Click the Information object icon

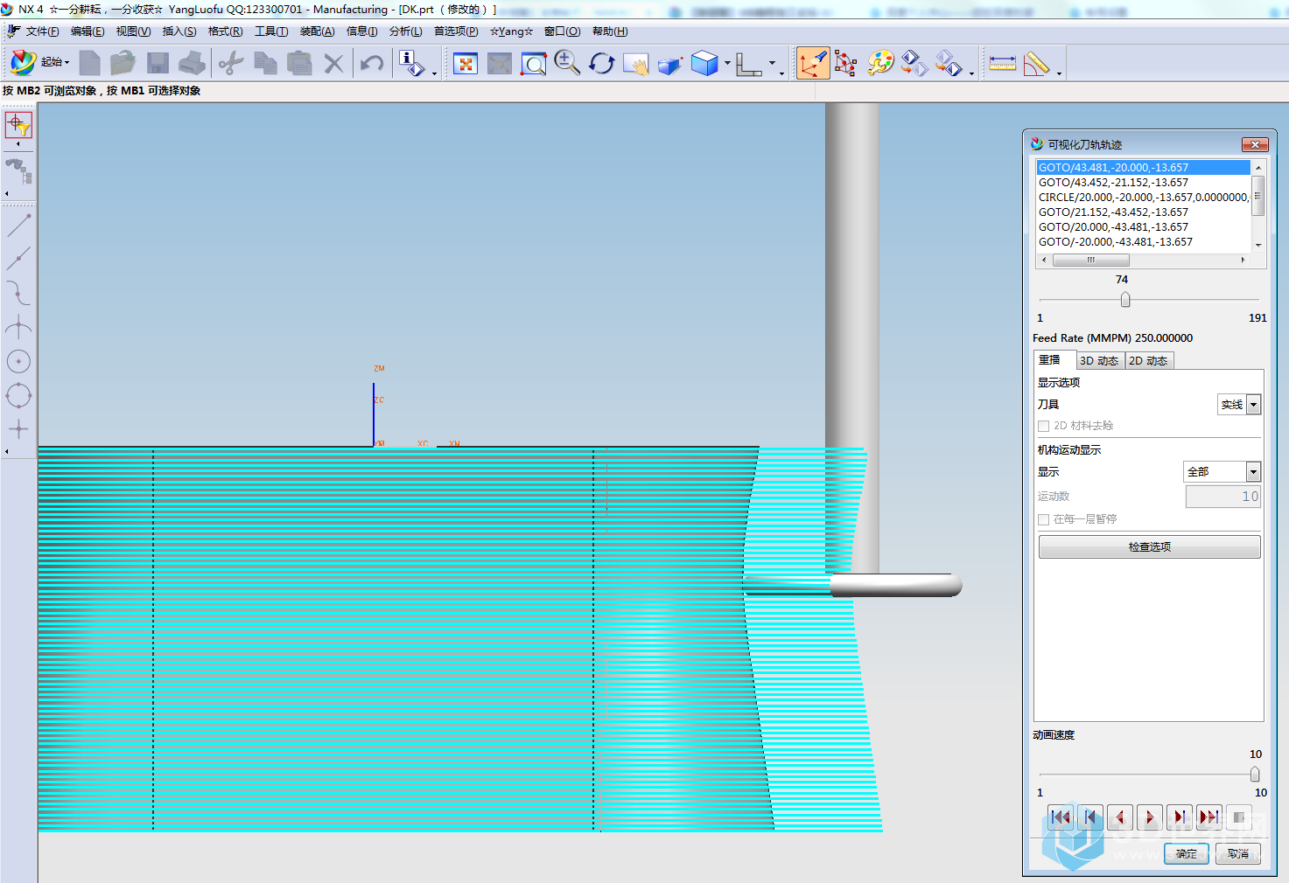click(411, 63)
